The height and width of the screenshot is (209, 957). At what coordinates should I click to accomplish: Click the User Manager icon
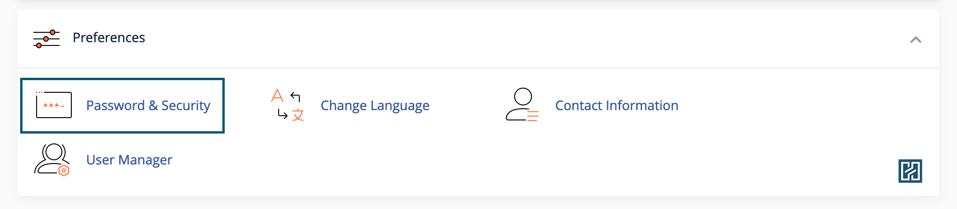(52, 160)
